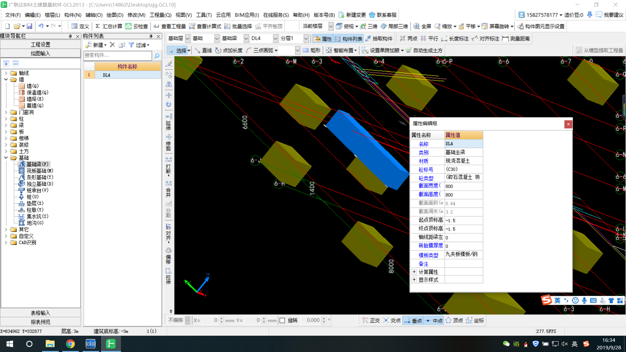
Task: Click 截面宽度 value 800 cell
Action: (x=464, y=186)
